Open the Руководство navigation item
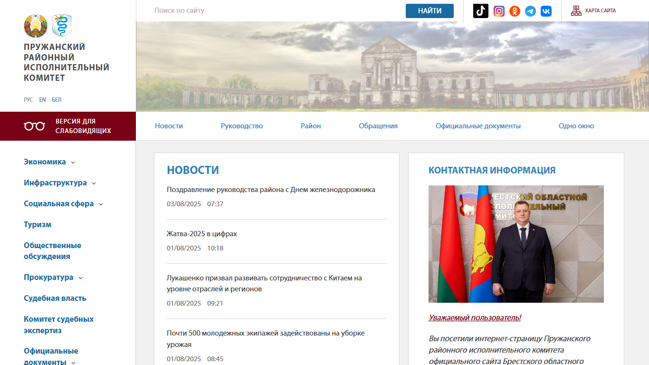 click(x=242, y=126)
